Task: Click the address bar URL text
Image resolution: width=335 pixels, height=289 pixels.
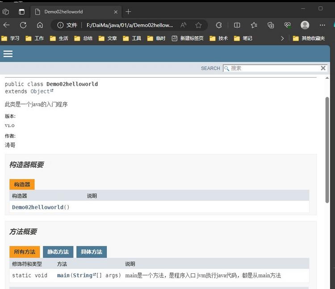Action: pyautogui.click(x=130, y=25)
